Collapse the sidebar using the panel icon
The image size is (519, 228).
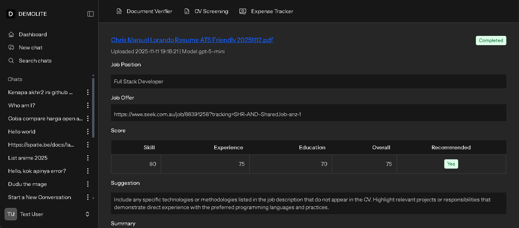(90, 14)
